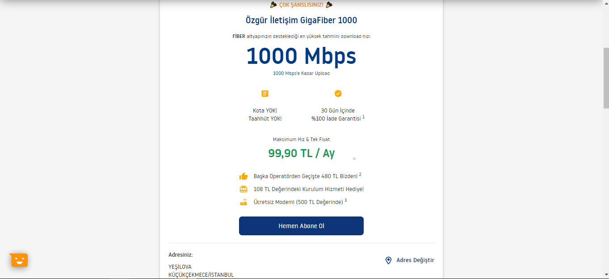
Task: Click the verified badge guarantee icon
Action: (338, 93)
